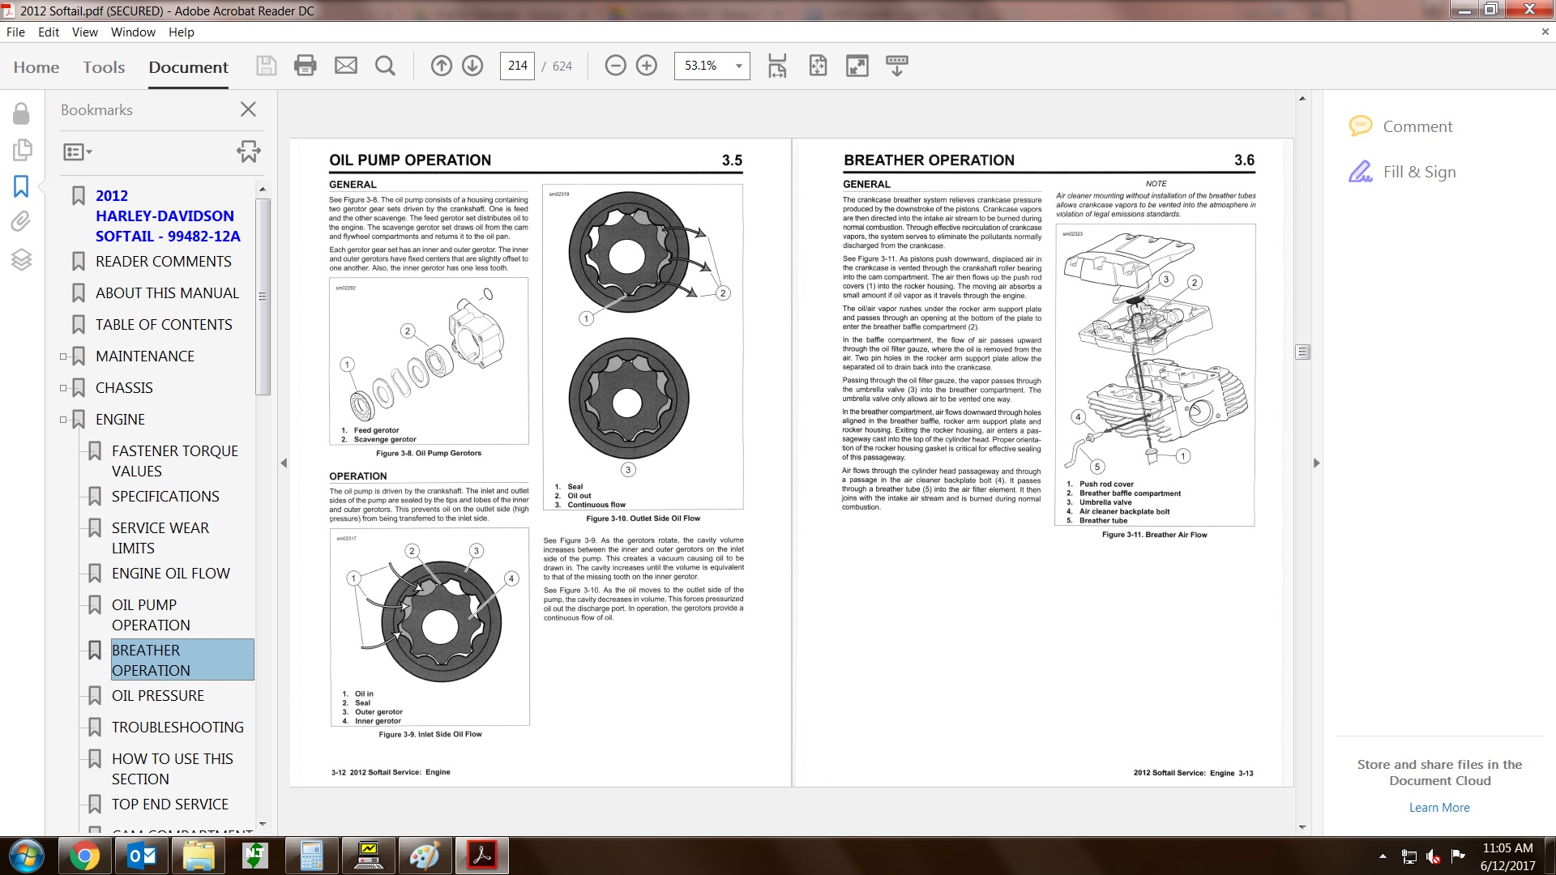
Task: Switch to the Tools tab
Action: (x=104, y=67)
